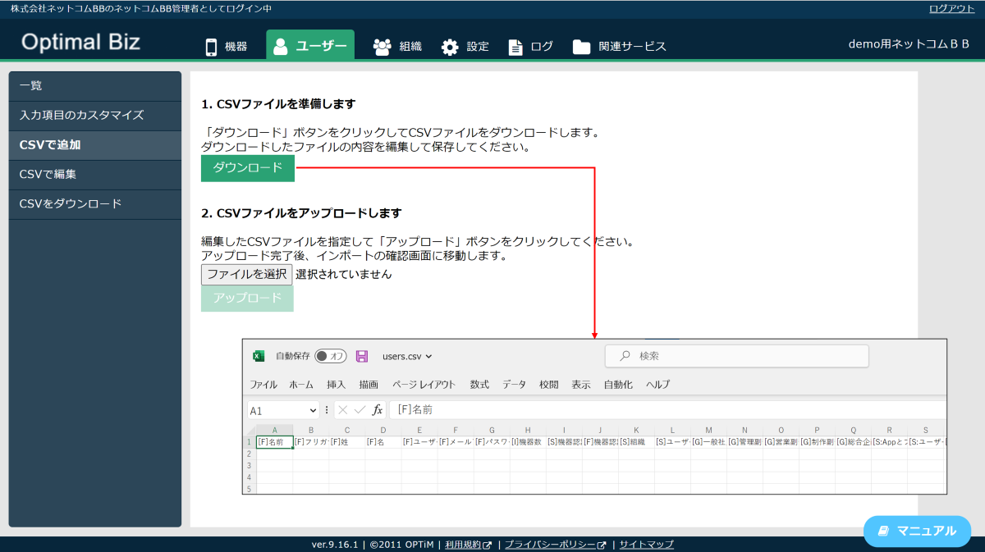Select cell H1 containing [I]機器数

[528, 442]
